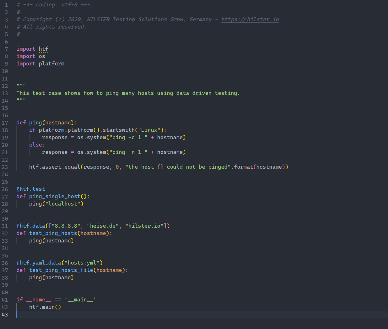Screen dimensions: 388x329
Task: Click the htf.main() call on line 42
Action: click(x=45, y=307)
